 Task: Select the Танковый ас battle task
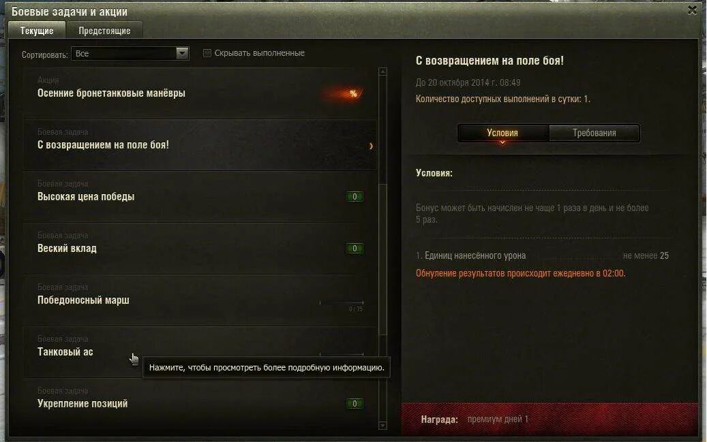200,351
